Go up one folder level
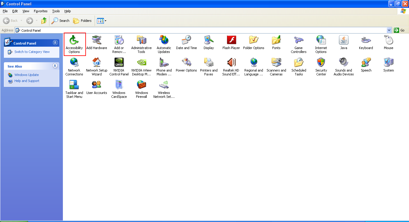The image size is (409, 222). coord(44,21)
